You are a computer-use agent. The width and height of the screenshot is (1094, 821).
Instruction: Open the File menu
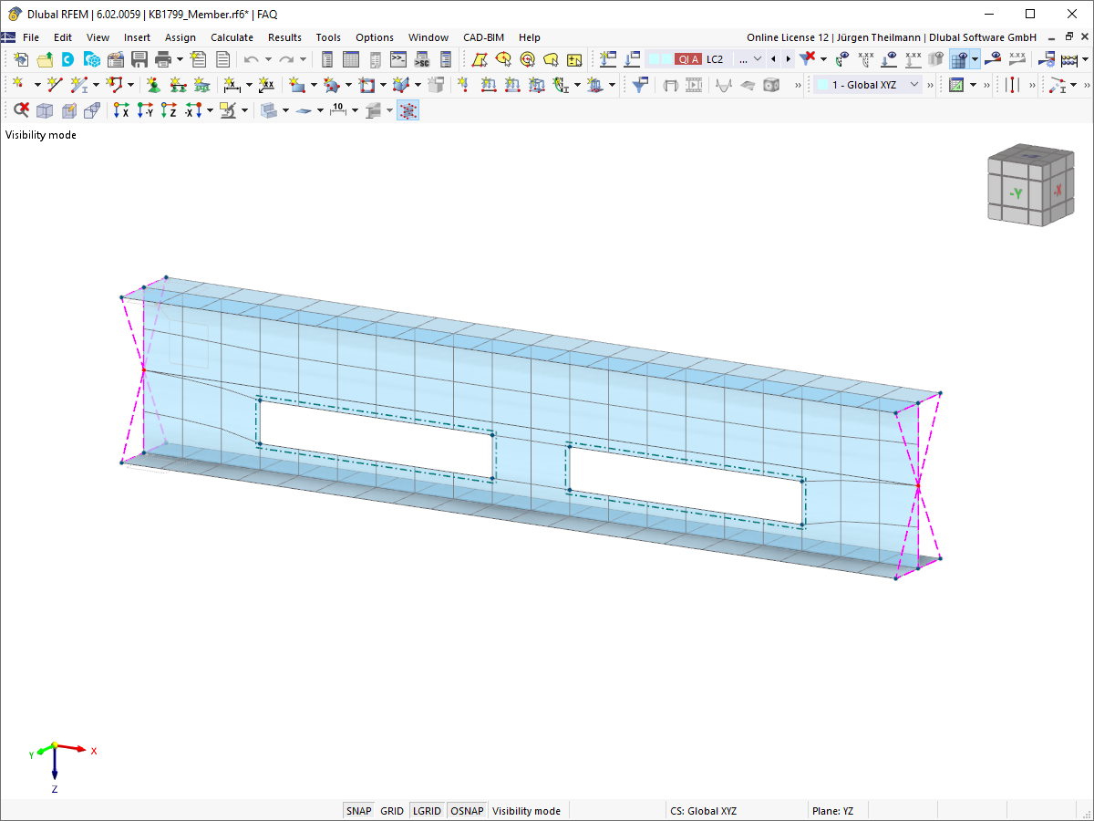[31, 37]
